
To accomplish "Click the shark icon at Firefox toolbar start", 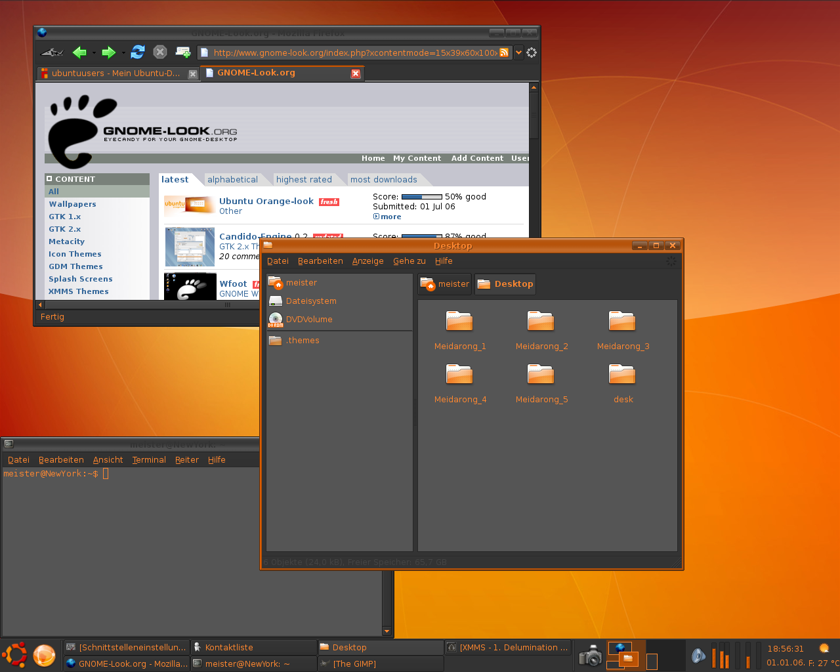I will click(52, 52).
